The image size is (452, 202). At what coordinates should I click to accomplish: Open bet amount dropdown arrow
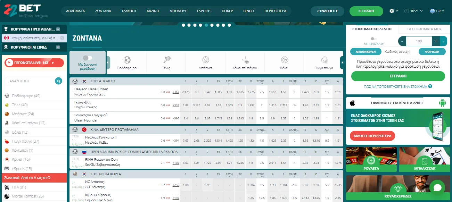click(x=443, y=41)
